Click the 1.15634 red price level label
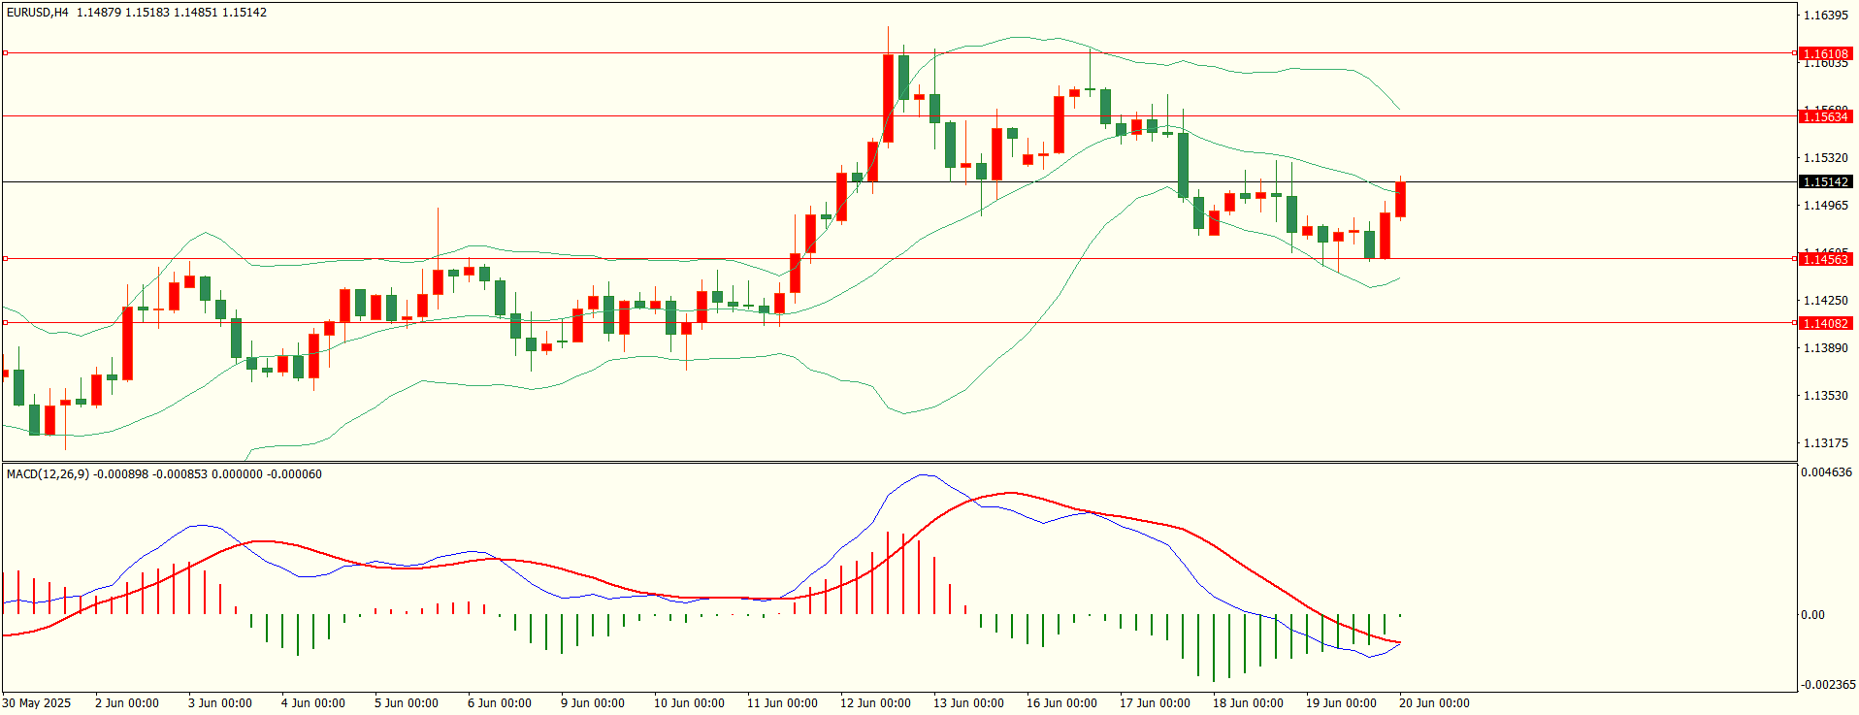The image size is (1859, 715). [x=1825, y=117]
